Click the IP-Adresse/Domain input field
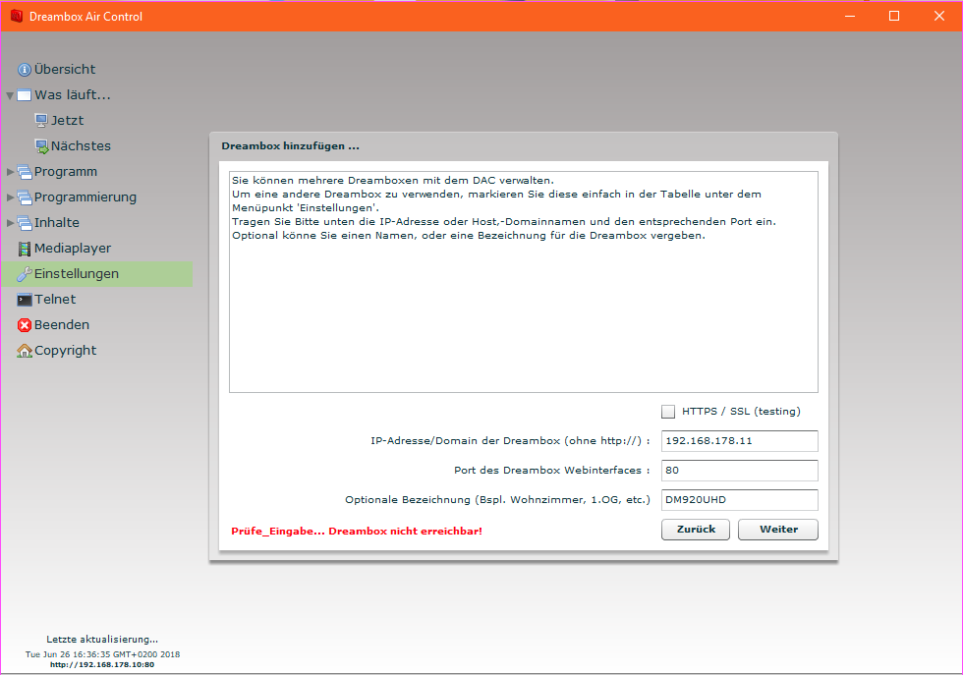963x675 pixels. click(x=739, y=441)
